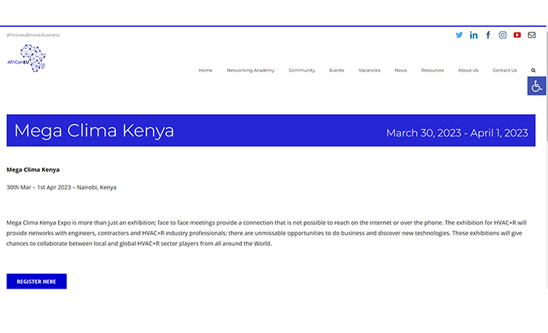Open the Networking Academy menu
548x333 pixels.
[x=250, y=71]
